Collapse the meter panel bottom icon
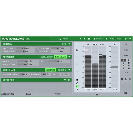Viewport: 133px width, 133px height. pyautogui.click(x=97, y=95)
